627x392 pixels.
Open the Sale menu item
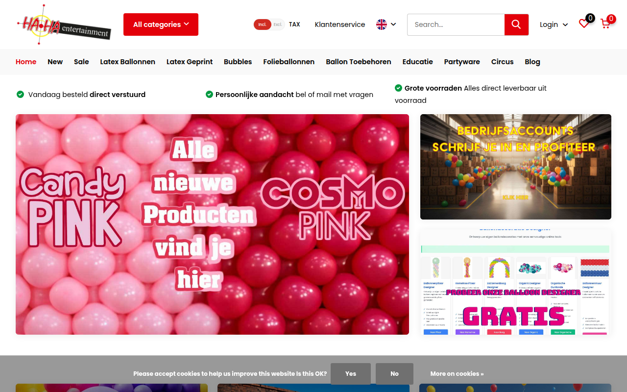81,62
